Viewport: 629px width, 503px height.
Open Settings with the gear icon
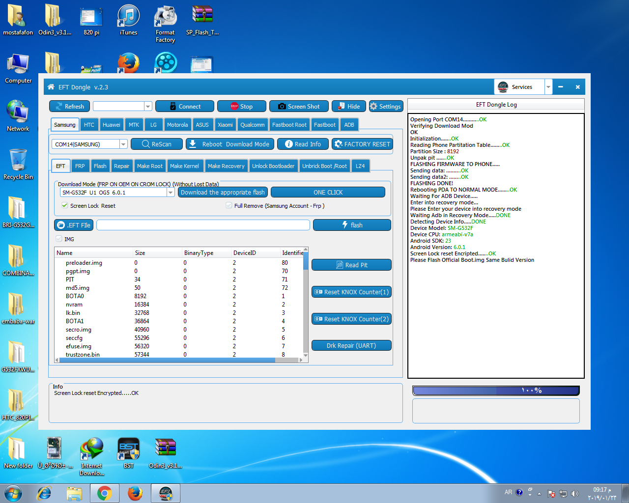click(385, 107)
